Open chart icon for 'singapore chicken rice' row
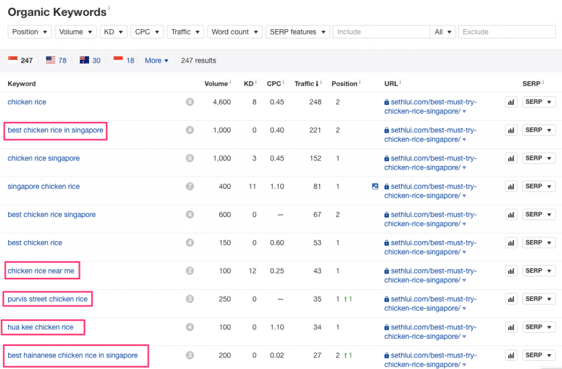The height and width of the screenshot is (369, 562). point(511,186)
